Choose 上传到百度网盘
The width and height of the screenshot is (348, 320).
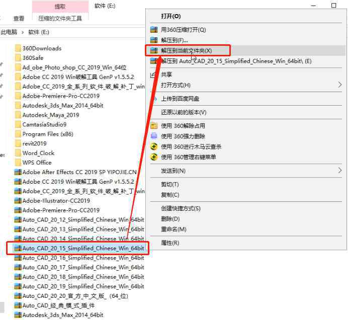[x=180, y=99]
